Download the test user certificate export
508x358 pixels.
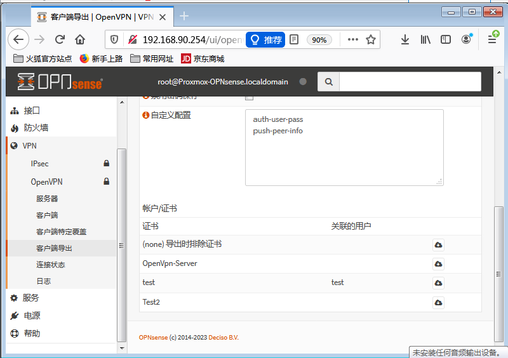(x=438, y=282)
